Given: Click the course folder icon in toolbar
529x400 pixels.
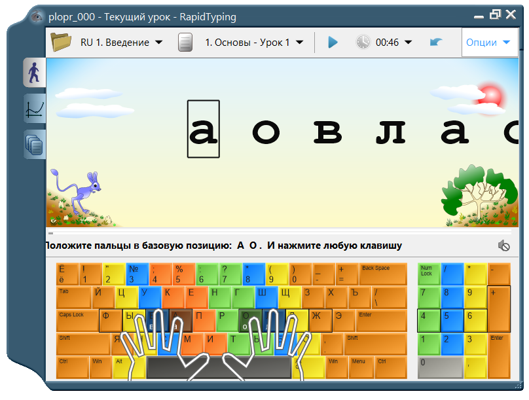Looking at the screenshot, I should [x=61, y=41].
